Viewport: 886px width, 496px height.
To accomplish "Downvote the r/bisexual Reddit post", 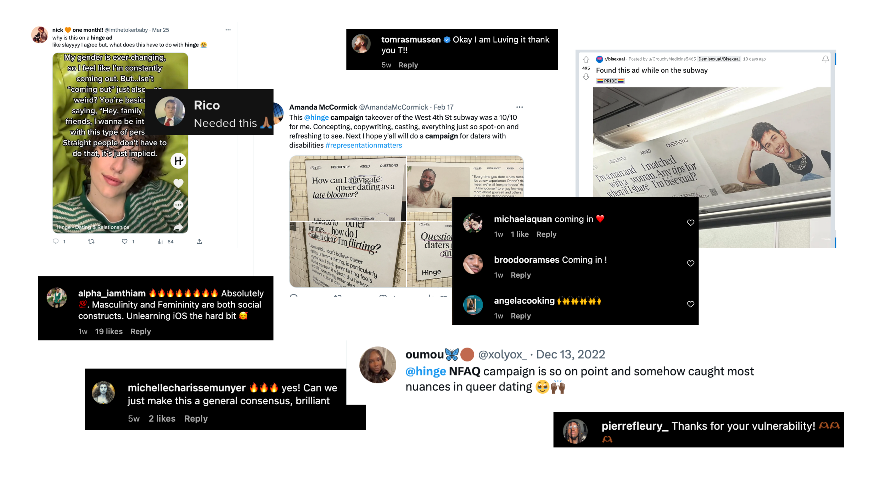I will click(586, 77).
